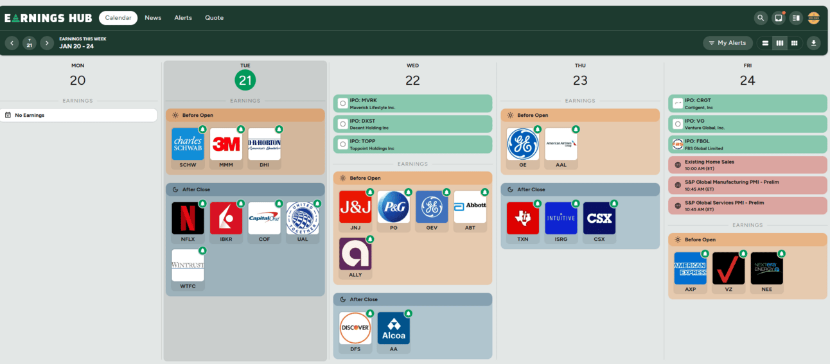Go to next week arrow
The width and height of the screenshot is (830, 364).
coord(47,43)
